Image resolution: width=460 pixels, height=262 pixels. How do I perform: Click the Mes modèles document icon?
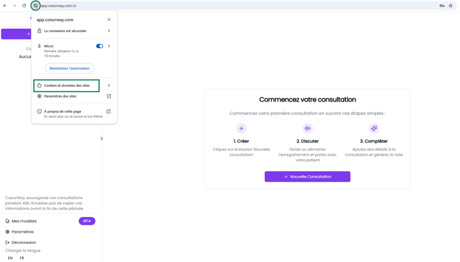point(7,221)
